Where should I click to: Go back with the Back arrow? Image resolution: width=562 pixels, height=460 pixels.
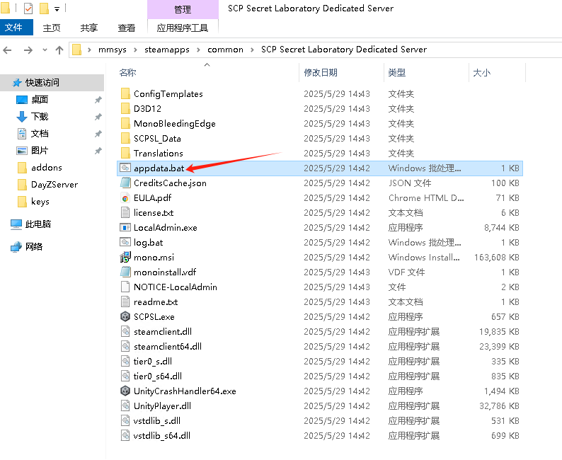point(8,50)
